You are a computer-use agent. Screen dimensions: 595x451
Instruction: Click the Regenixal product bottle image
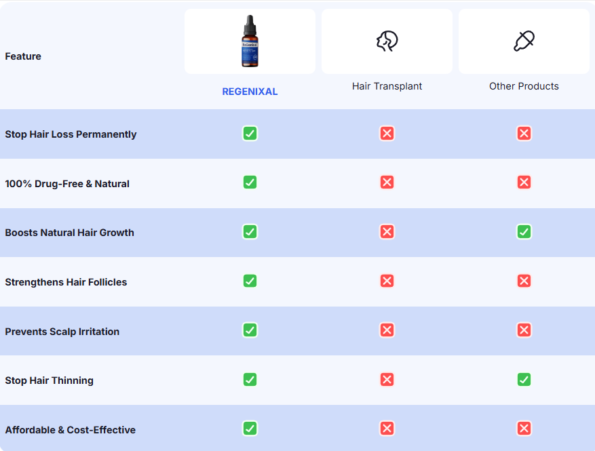pyautogui.click(x=250, y=42)
